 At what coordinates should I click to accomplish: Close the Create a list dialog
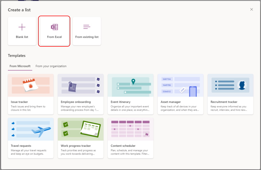pyautogui.click(x=252, y=9)
